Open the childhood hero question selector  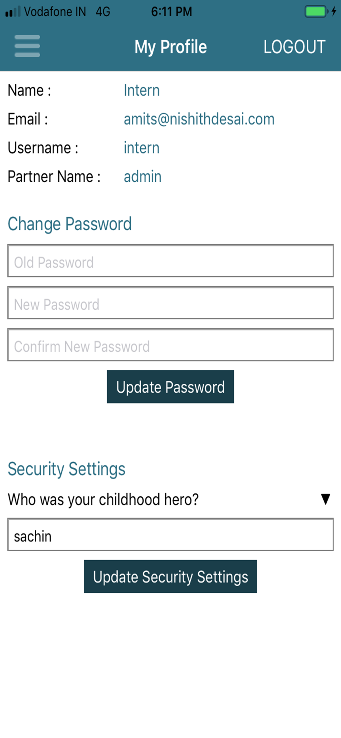103,500
